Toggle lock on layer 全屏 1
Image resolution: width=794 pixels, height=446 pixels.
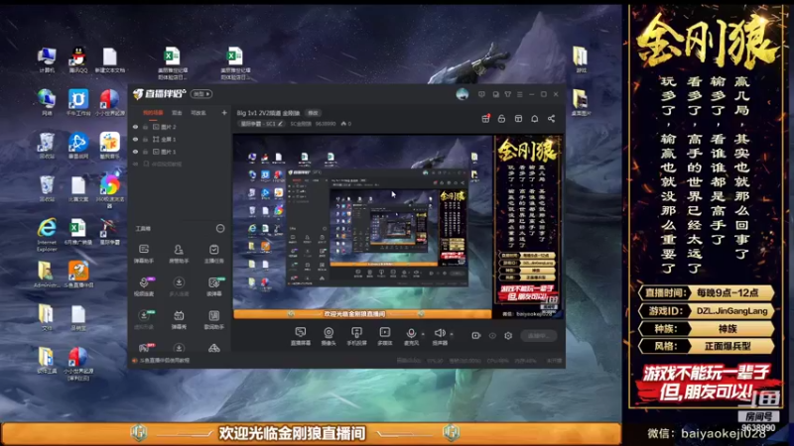pos(145,139)
